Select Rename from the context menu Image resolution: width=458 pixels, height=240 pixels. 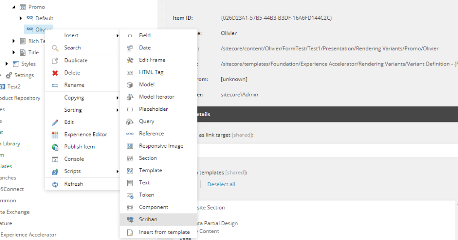[74, 85]
